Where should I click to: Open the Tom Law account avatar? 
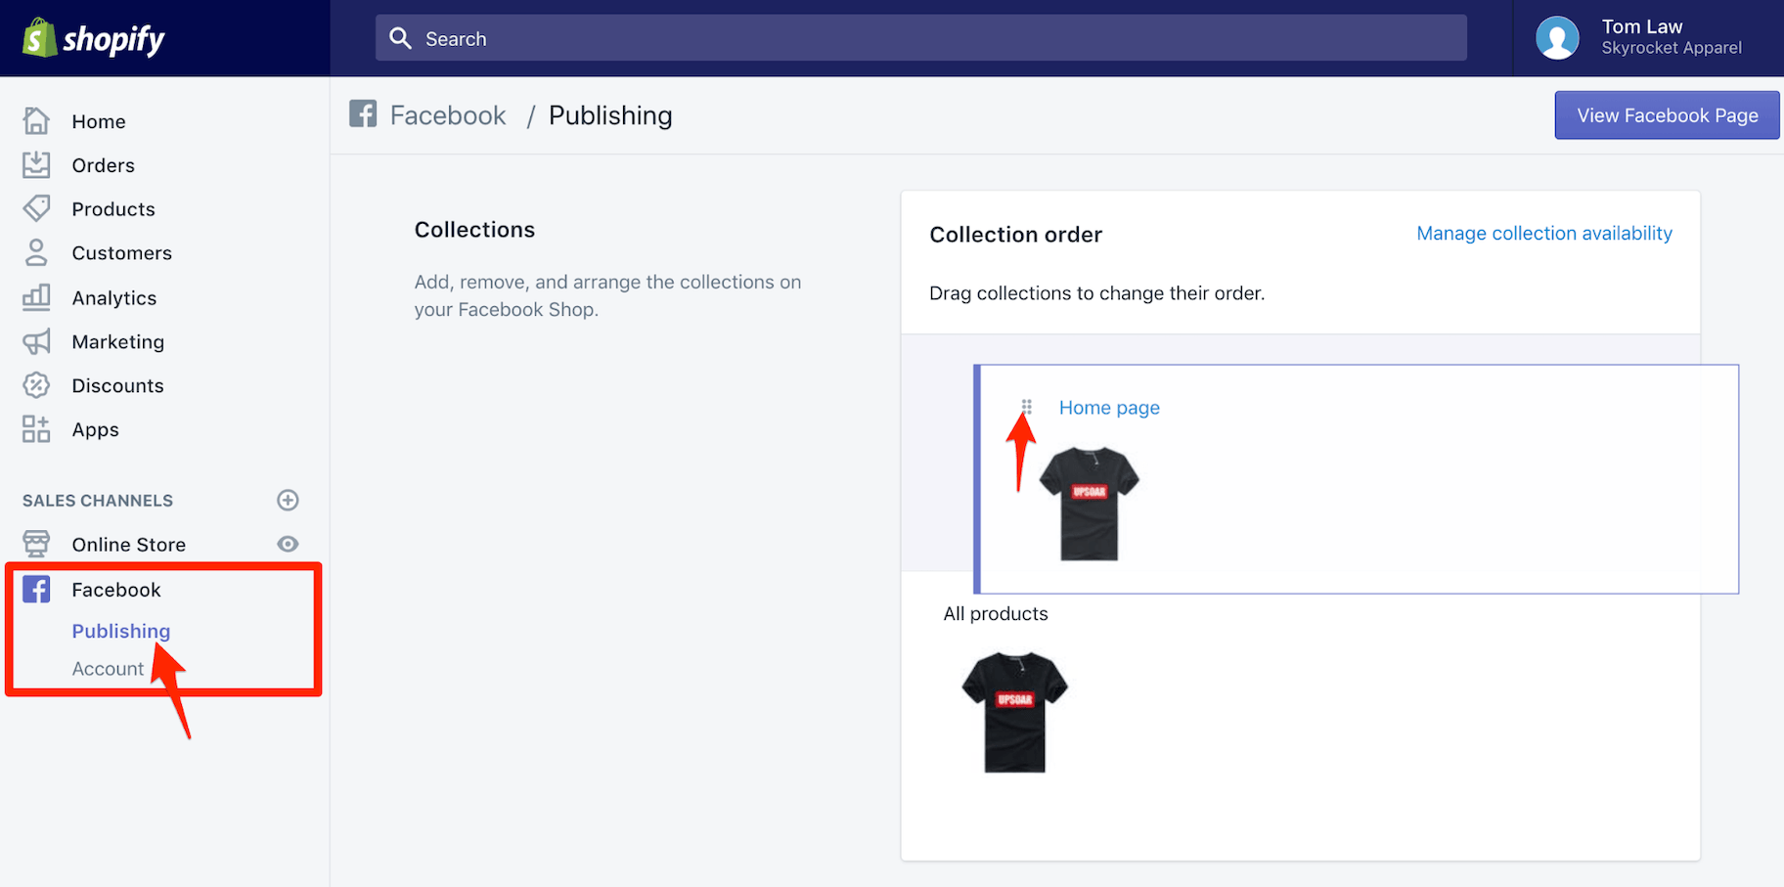click(x=1557, y=37)
